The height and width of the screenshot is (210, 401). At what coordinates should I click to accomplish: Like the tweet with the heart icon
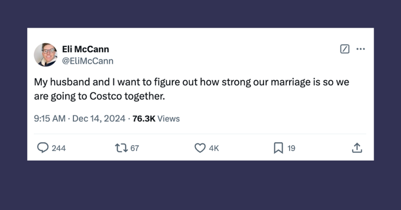[x=200, y=148]
